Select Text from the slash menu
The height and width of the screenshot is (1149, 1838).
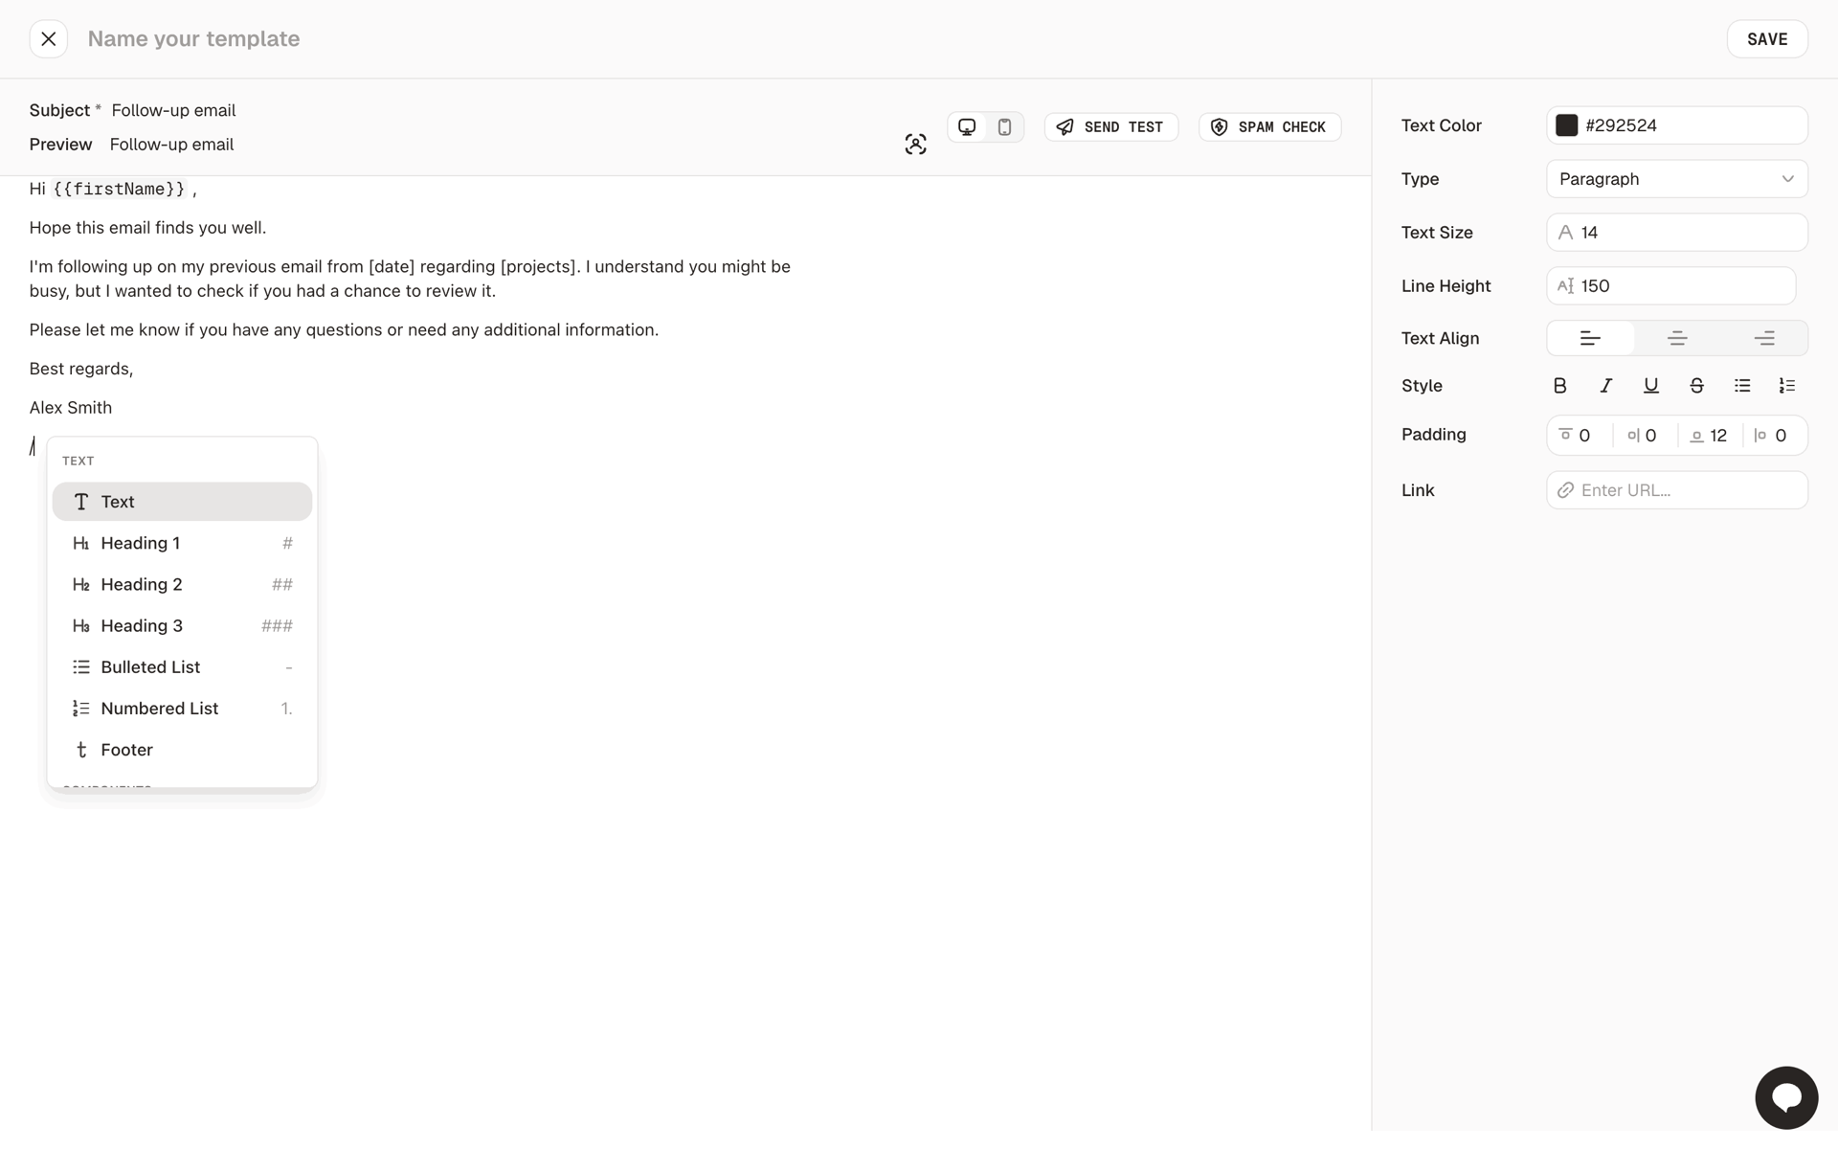coord(182,502)
